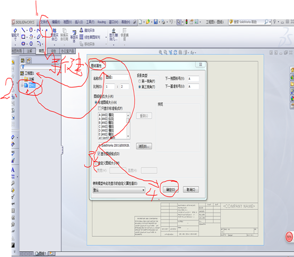
Task: Click the sheet name input field
Action: tap(117, 77)
